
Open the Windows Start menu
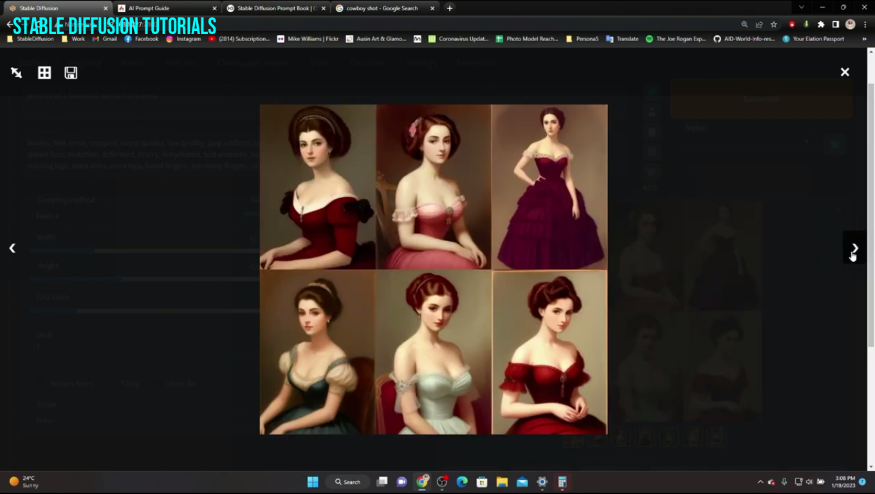pos(313,482)
